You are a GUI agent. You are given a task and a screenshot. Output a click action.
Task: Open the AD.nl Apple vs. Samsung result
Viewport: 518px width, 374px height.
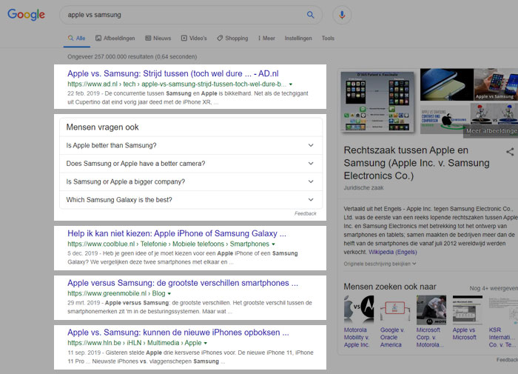click(x=173, y=73)
